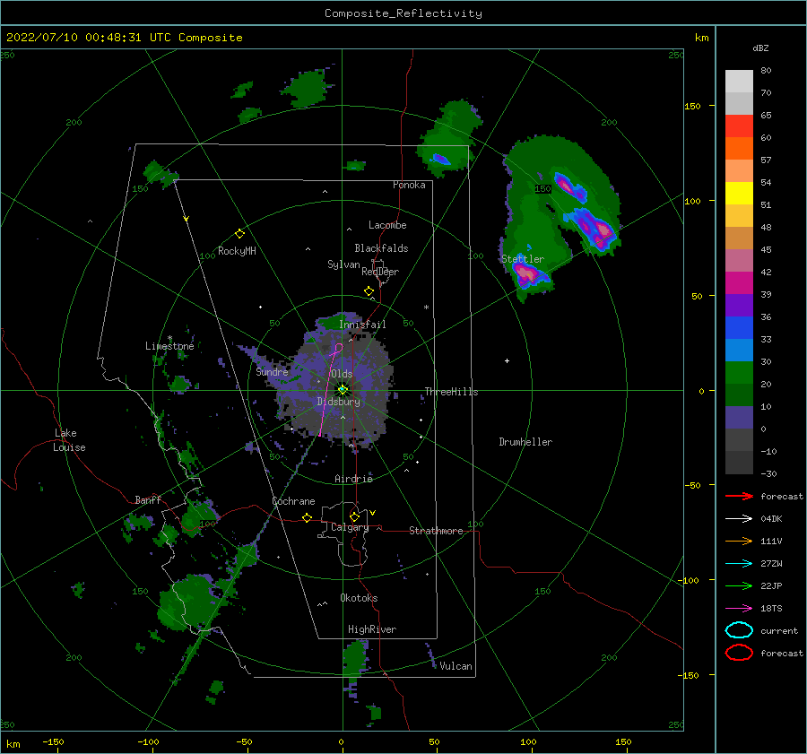Click the asterisk marker near Limestone
Image resolution: width=807 pixels, height=754 pixels.
coord(169,338)
